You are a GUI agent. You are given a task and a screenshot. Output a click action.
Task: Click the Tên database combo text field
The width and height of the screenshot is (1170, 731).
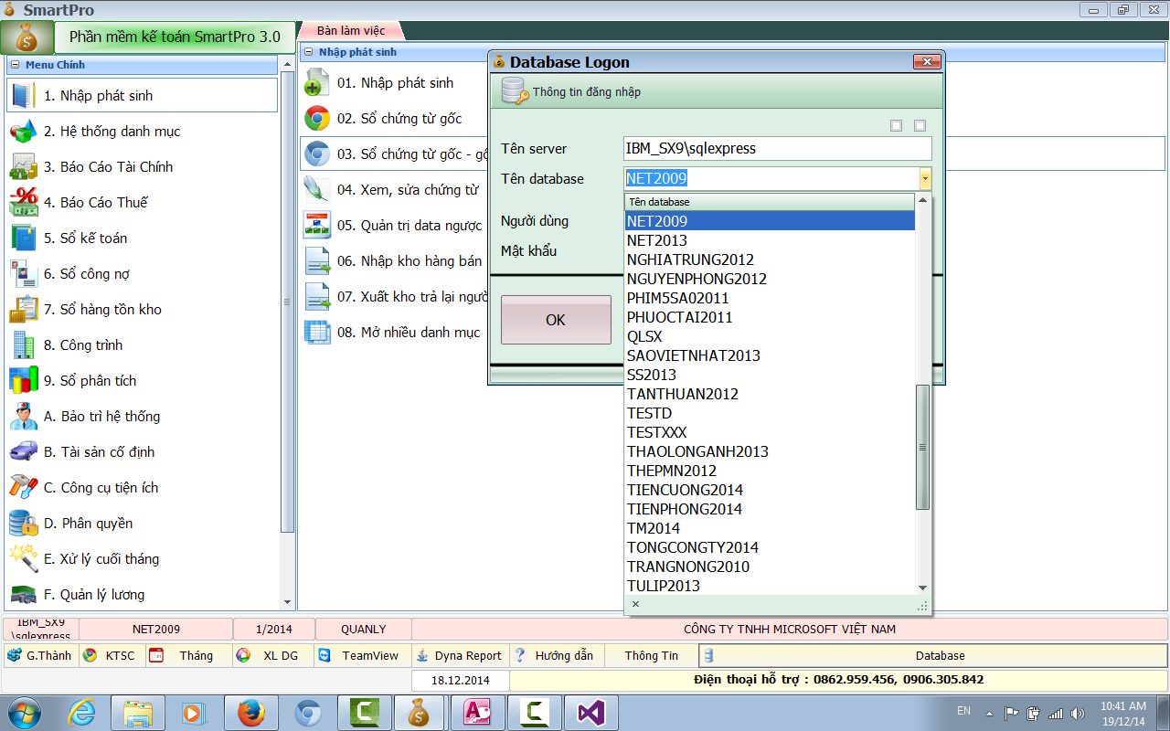771,179
